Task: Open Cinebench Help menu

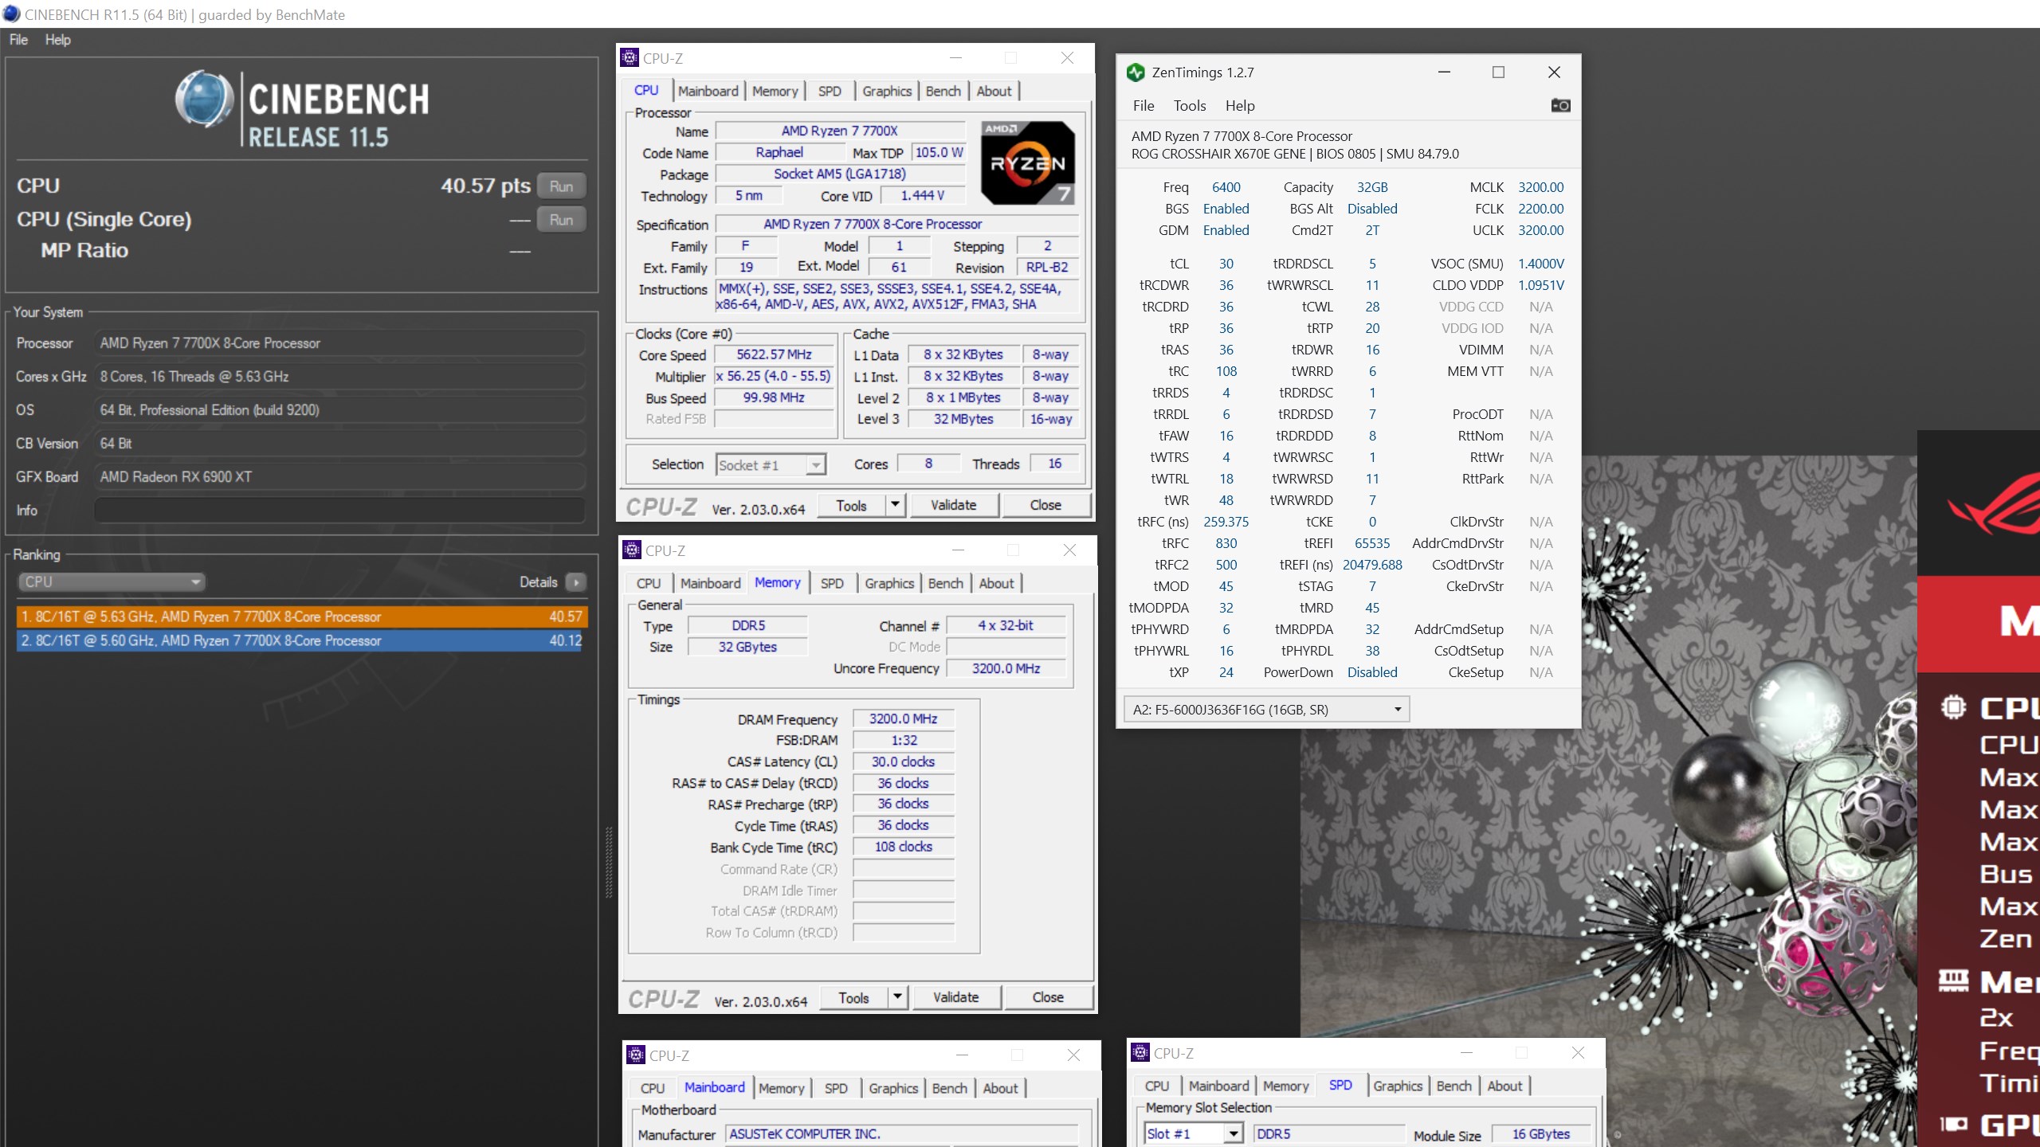Action: (x=57, y=40)
